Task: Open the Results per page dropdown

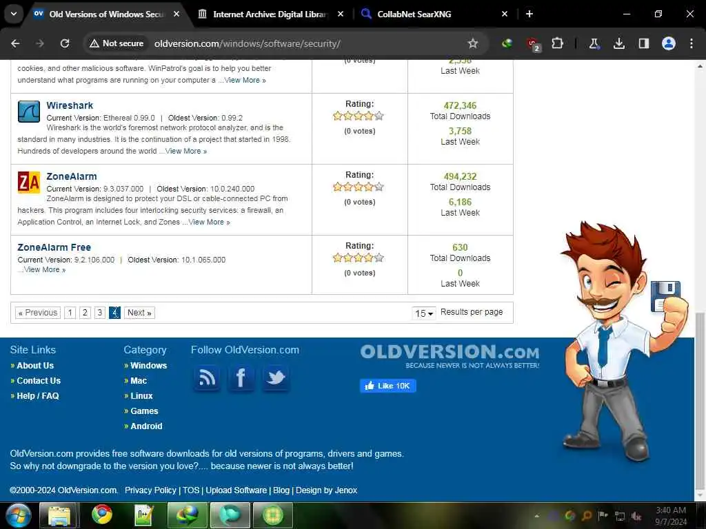Action: click(424, 313)
